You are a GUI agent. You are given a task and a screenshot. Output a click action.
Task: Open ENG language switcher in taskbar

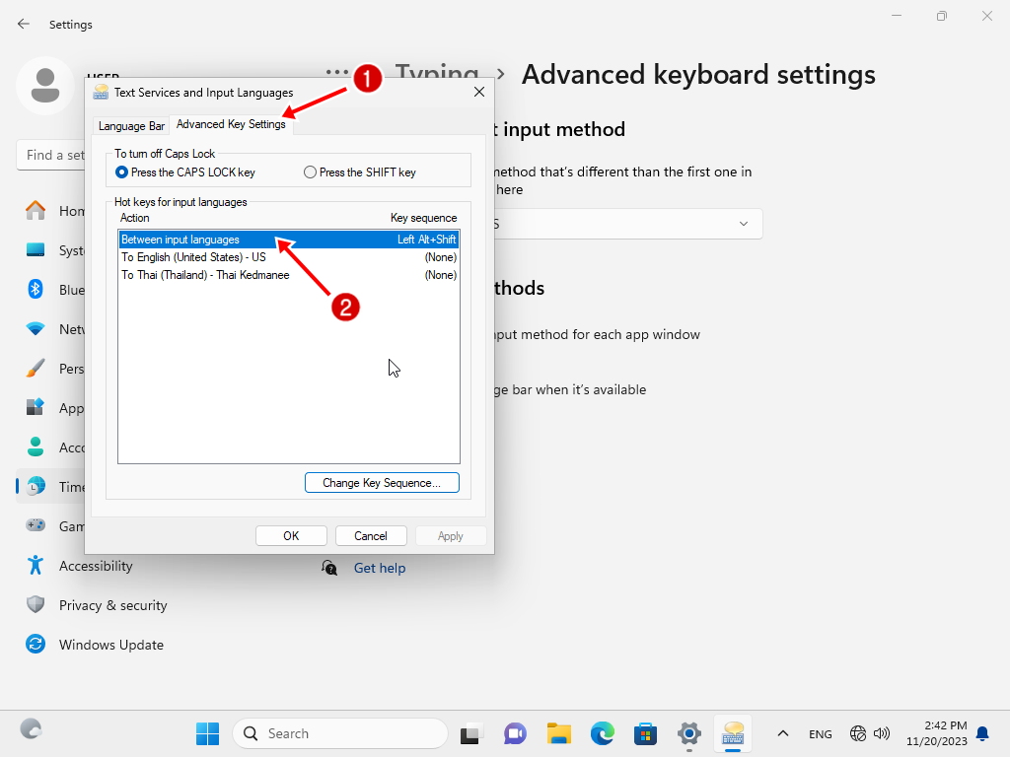(x=820, y=733)
